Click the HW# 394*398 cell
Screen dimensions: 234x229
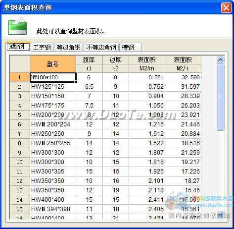[53, 209]
